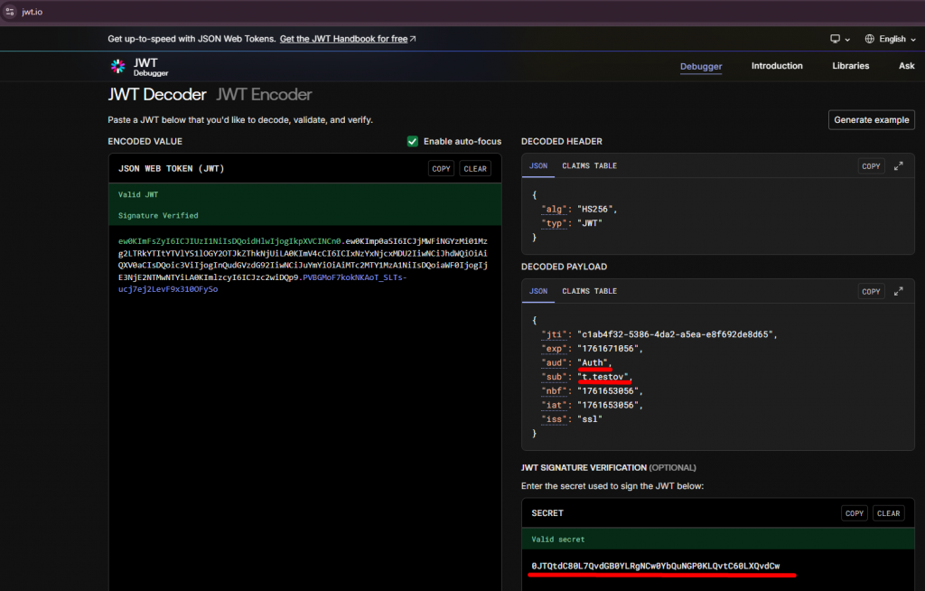This screenshot has width=925, height=591.
Task: Select JSON tab in Decoded Payload
Action: tap(537, 292)
